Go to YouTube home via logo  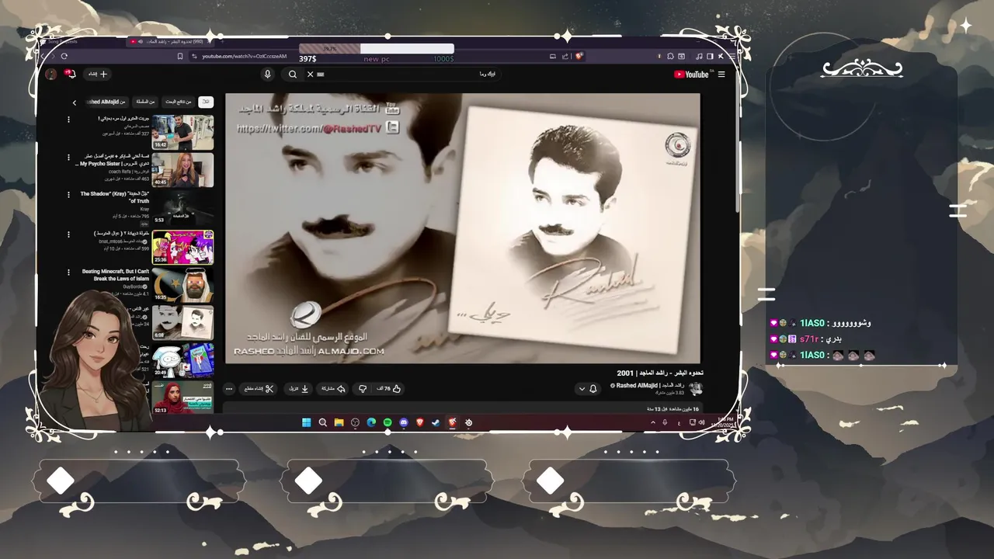pos(691,75)
